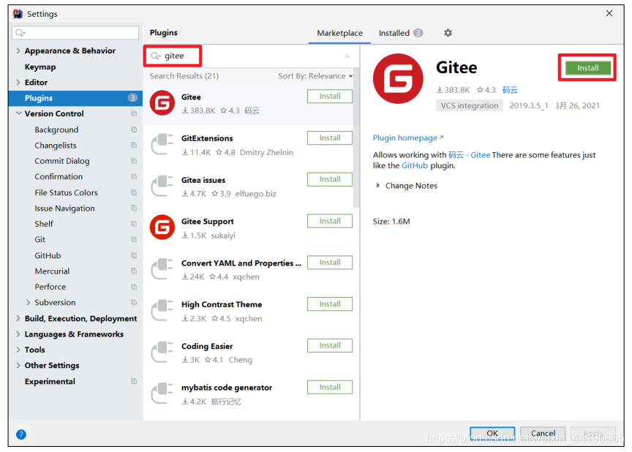Install the mybatis code generator plugin

coord(330,387)
